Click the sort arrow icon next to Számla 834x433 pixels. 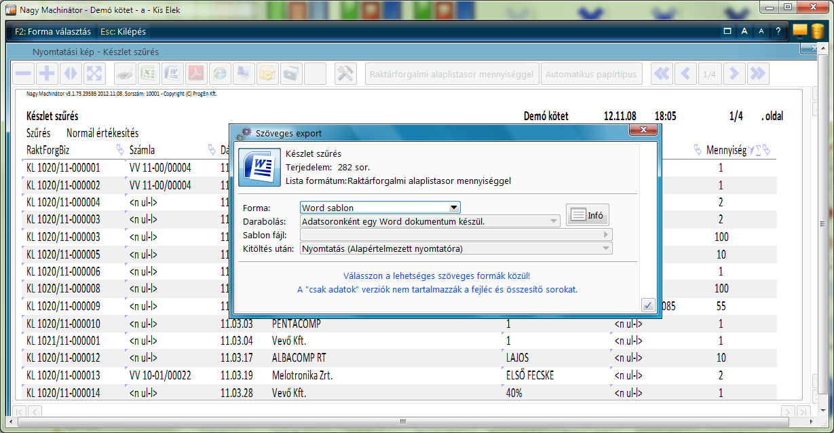tap(212, 150)
